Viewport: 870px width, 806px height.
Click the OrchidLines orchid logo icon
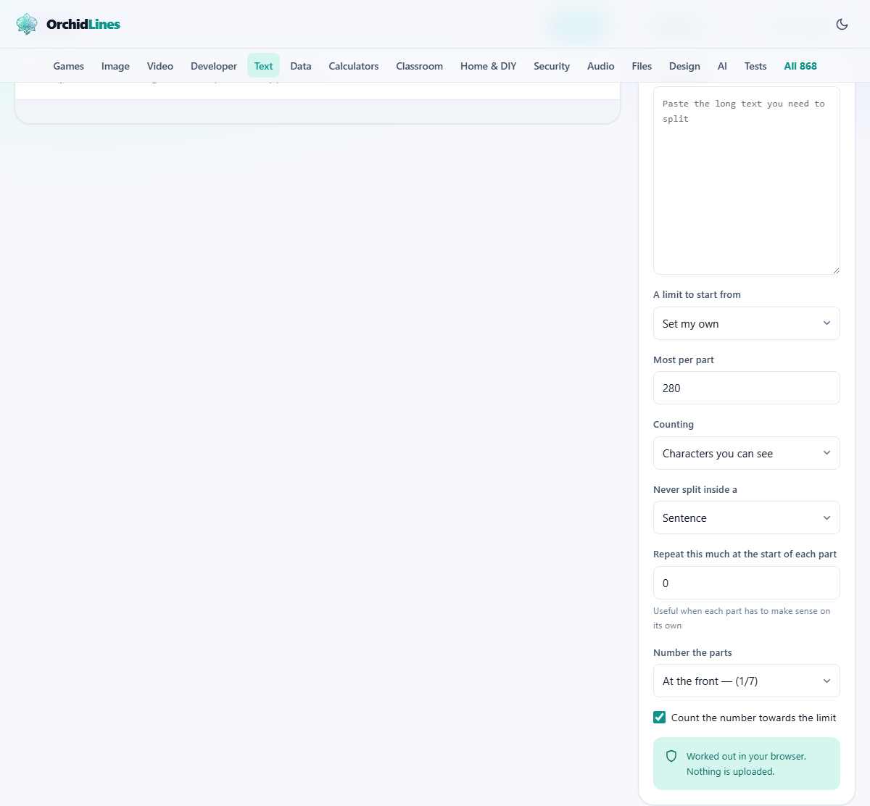27,24
